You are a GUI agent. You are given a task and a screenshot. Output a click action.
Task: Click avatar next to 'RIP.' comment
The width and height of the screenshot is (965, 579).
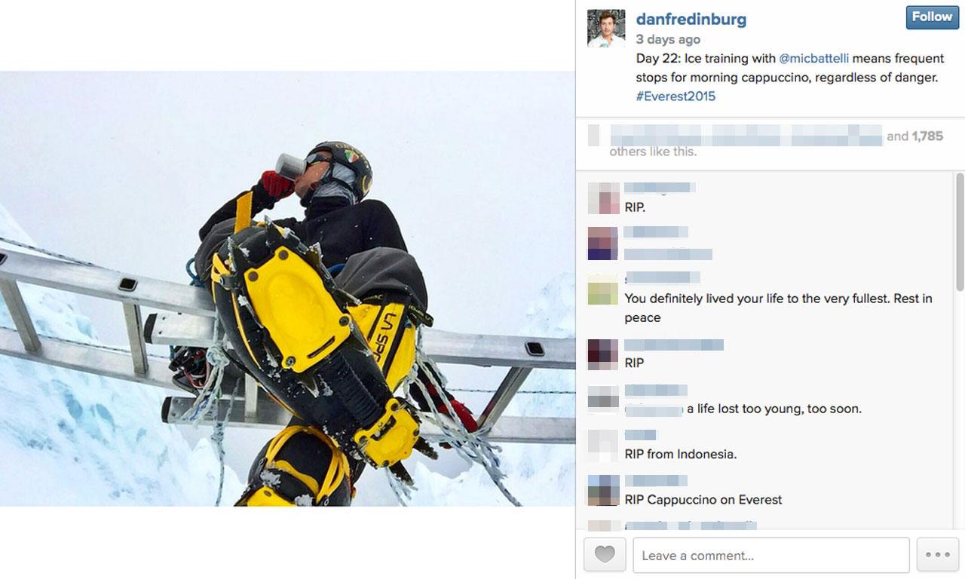pos(603,198)
